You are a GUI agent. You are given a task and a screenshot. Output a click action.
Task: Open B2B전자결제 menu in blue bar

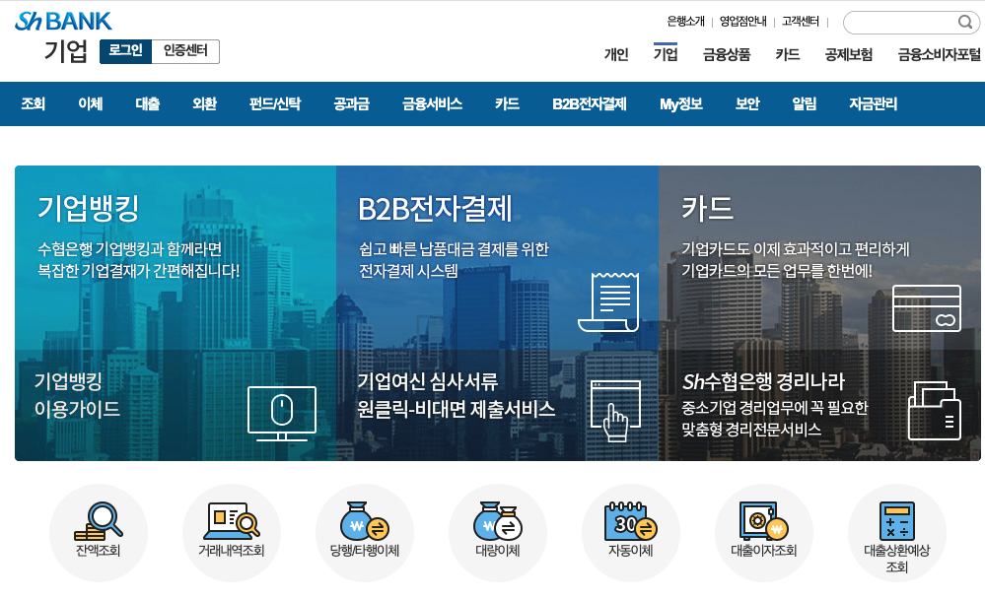tap(590, 103)
